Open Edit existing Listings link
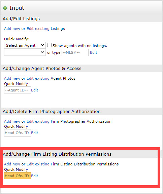Screen dimensions: 163x194 click(38, 29)
